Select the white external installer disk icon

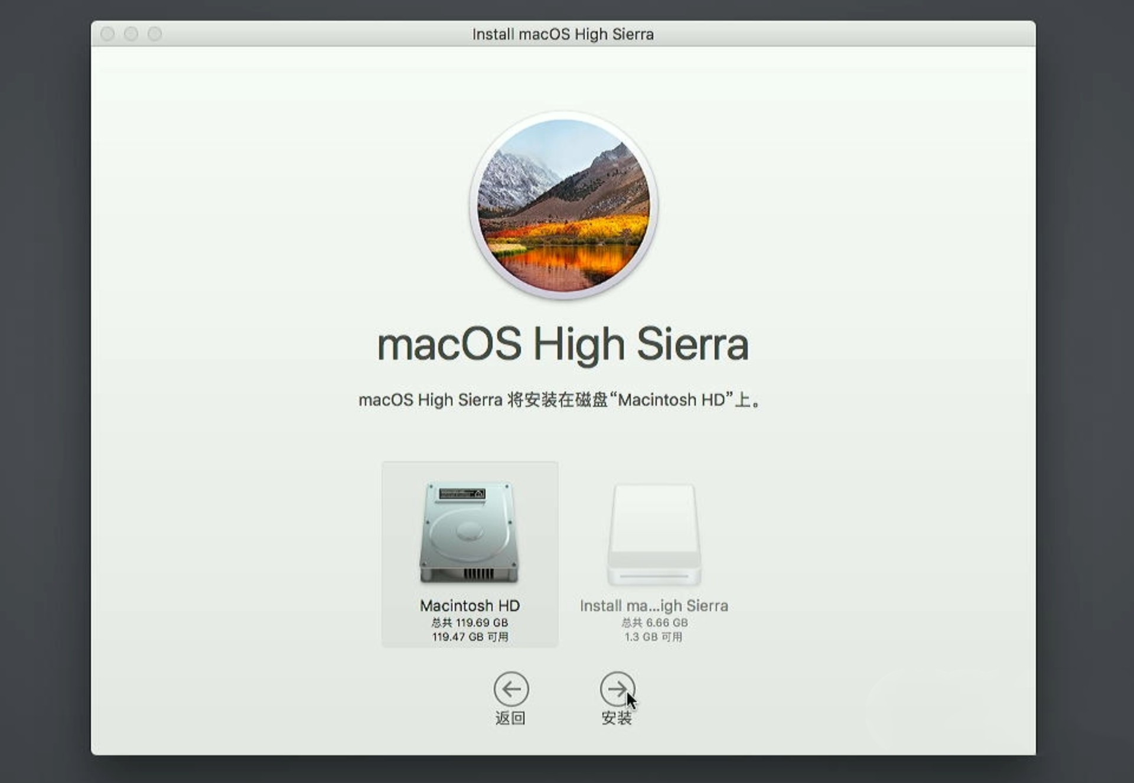654,535
